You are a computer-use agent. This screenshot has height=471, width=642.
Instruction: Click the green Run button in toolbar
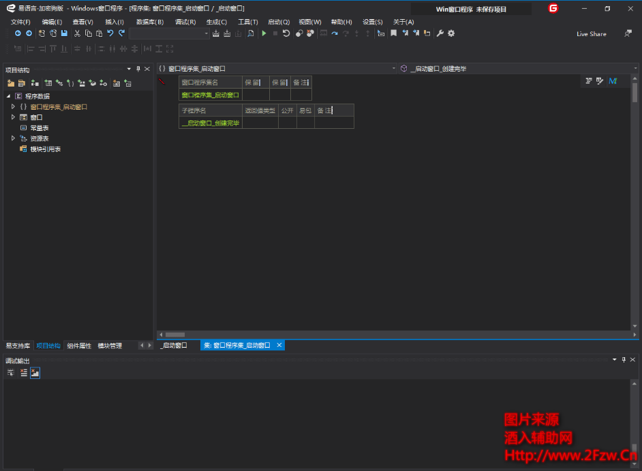point(264,33)
